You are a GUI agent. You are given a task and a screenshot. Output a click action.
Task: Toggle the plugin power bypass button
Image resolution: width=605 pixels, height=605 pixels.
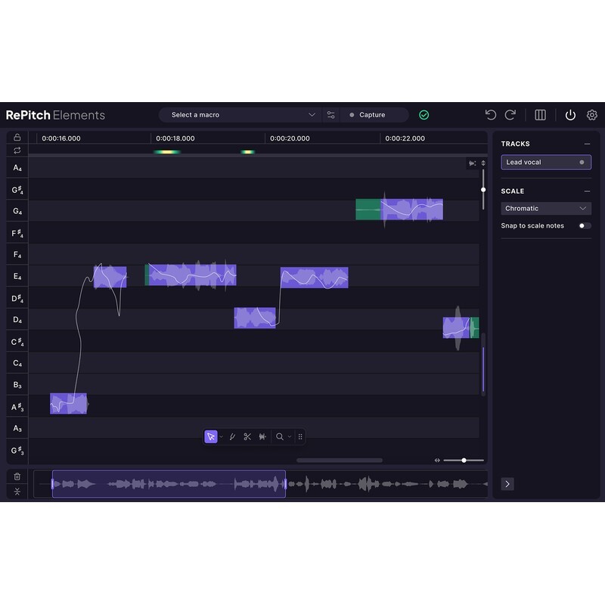(x=570, y=115)
